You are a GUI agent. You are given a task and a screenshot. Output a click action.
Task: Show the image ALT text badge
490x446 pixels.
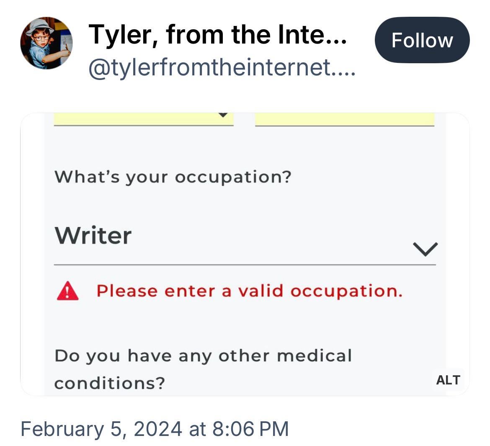[x=448, y=380]
